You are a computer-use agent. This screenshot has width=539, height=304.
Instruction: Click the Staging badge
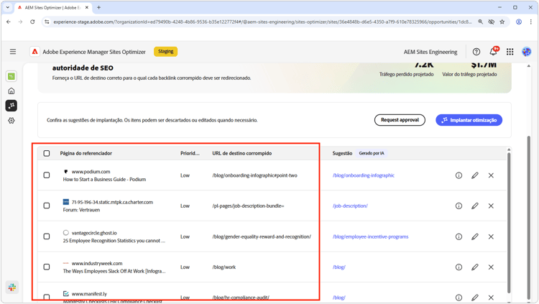(x=166, y=52)
